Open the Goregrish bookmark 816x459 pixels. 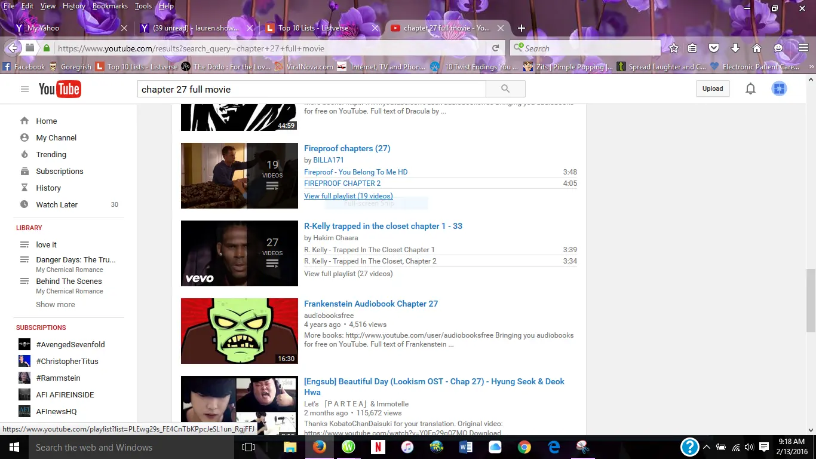coord(70,67)
